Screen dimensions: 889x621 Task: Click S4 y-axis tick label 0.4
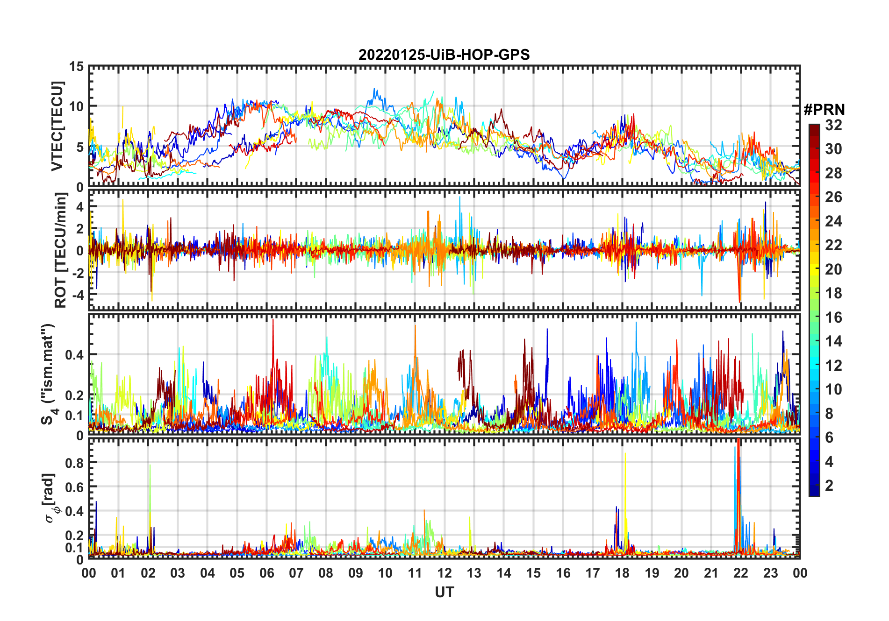pyautogui.click(x=75, y=354)
